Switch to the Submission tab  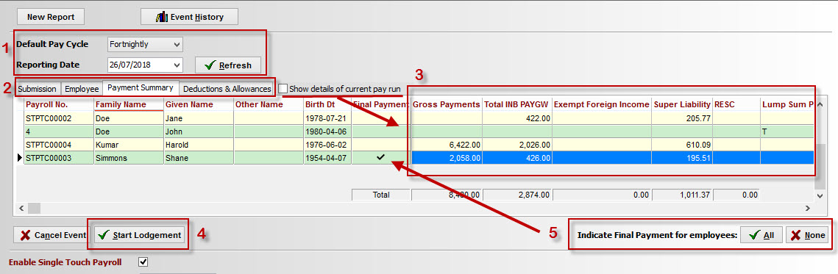pos(38,89)
